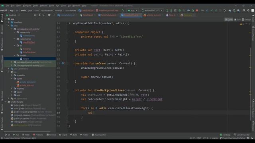Viewport: 255px width, 143px height.
Task: Click Attach Debugger to Android Process icon
Action: coord(193,10)
